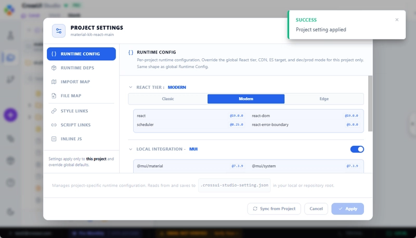
Task: Click the MODERN label in React Tier header
Action: [x=177, y=87]
